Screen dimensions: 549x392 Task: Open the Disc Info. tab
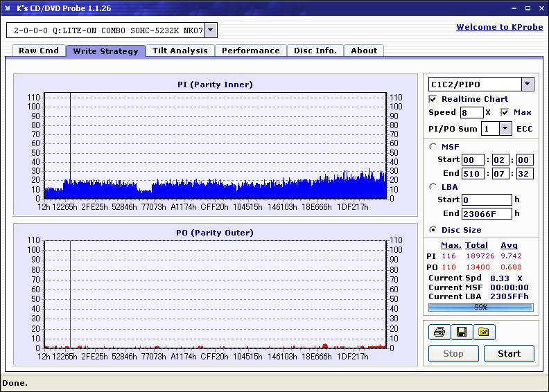315,51
